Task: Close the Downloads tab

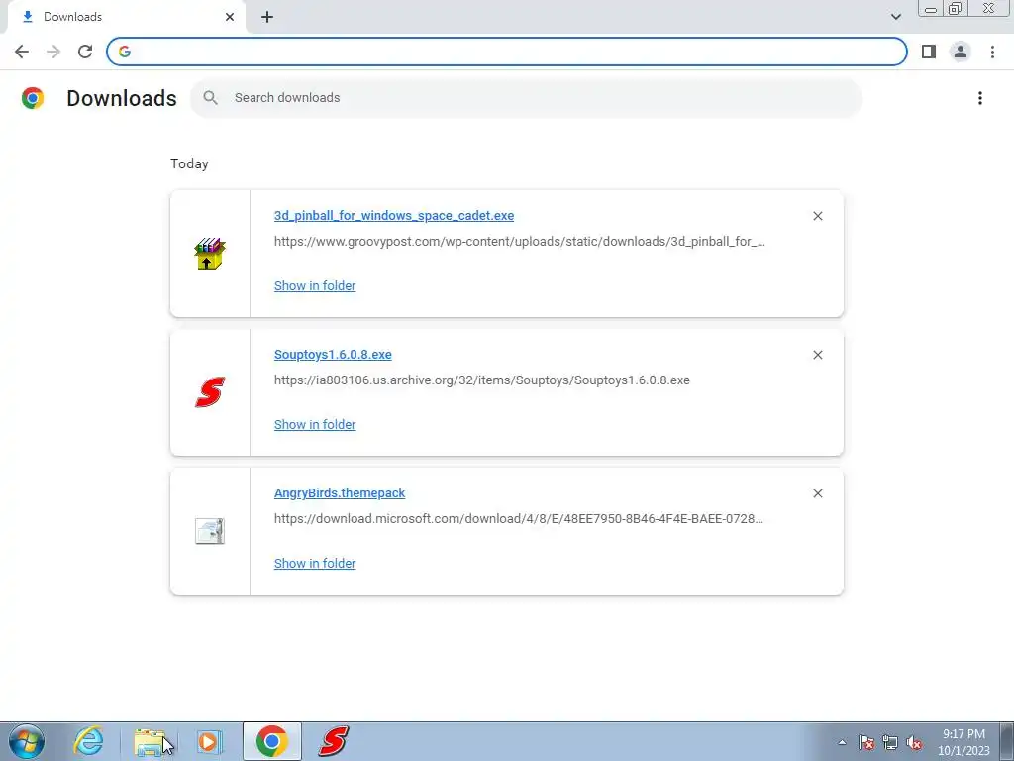Action: (x=230, y=17)
